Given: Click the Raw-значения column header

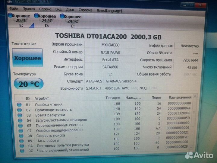Looking at the screenshot, I should 180,97.
